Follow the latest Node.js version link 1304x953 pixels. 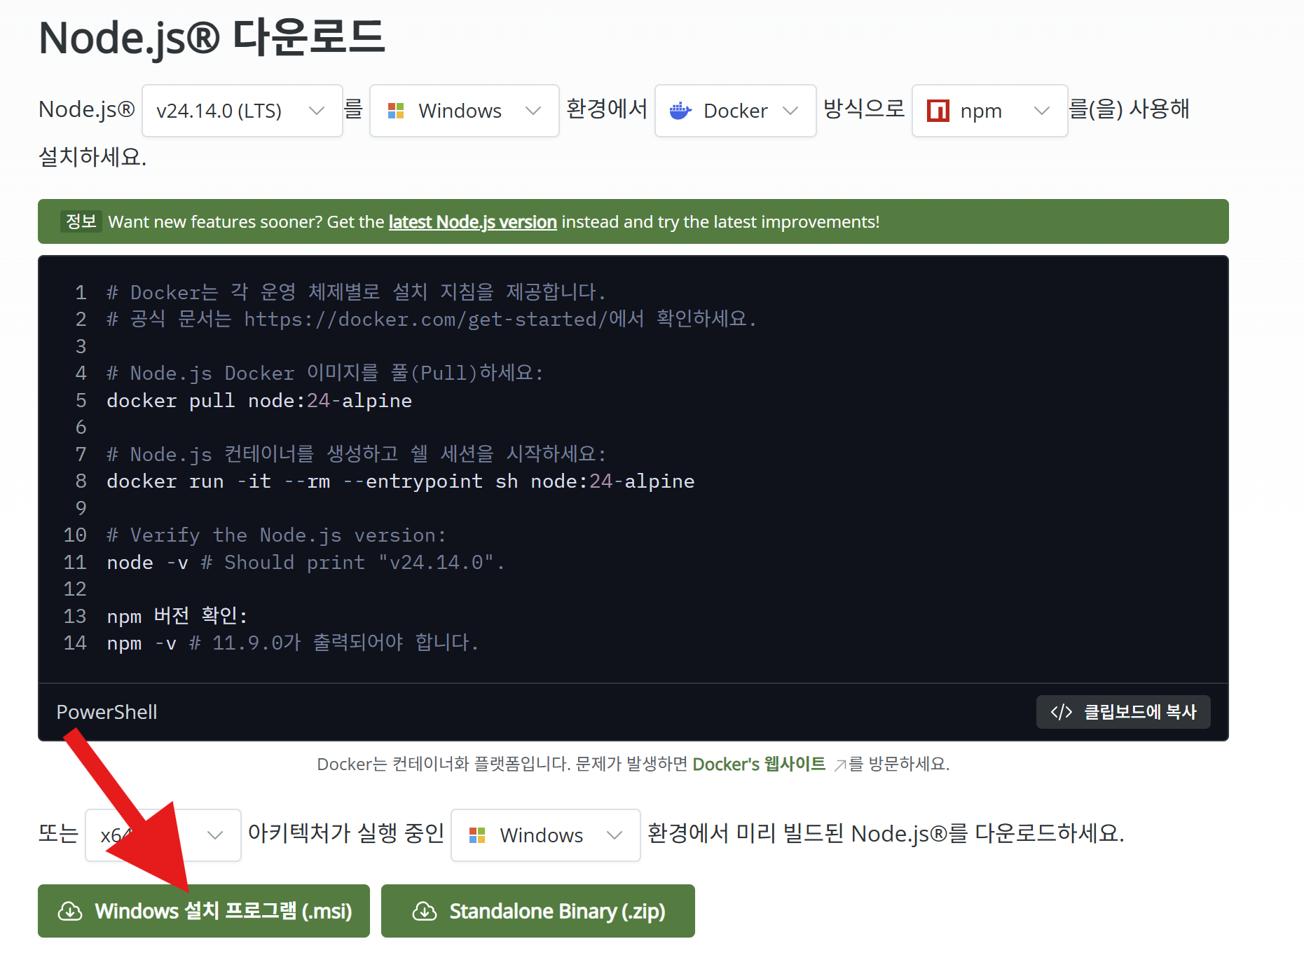pyautogui.click(x=473, y=222)
